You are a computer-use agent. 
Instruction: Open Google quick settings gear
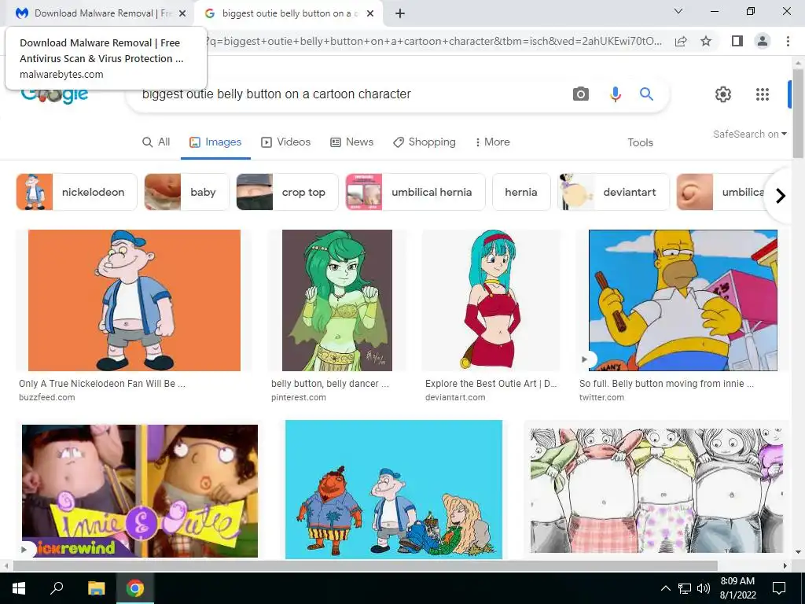pos(723,94)
